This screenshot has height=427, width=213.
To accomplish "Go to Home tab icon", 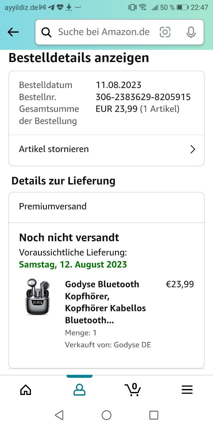I will click(x=26, y=390).
